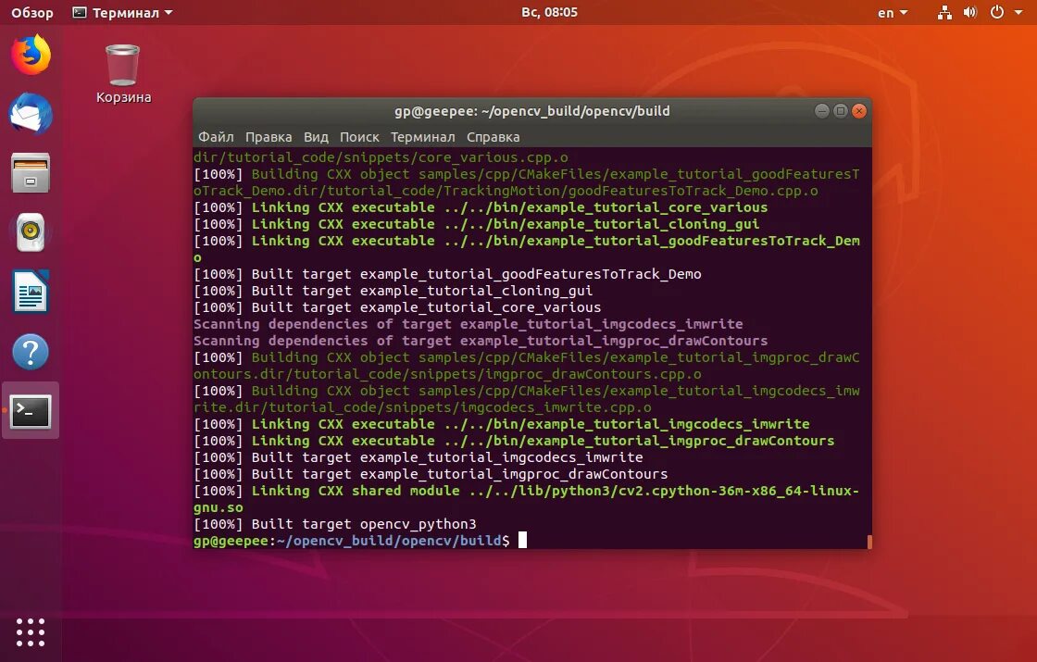Close the terminal window
The height and width of the screenshot is (662, 1037).
pyautogui.click(x=859, y=111)
